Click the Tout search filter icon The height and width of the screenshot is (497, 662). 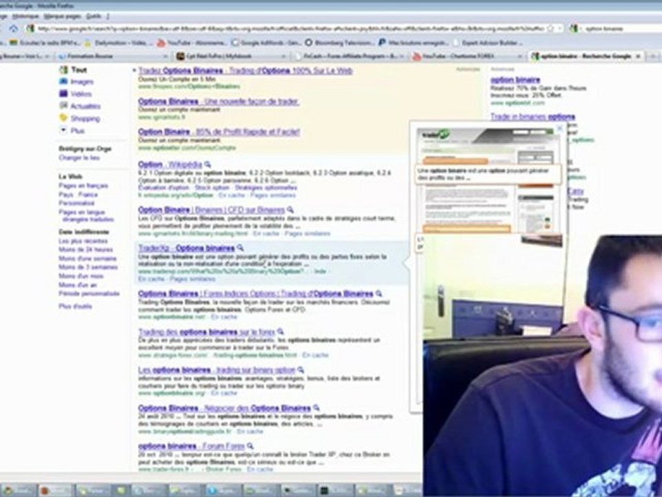coord(63,70)
